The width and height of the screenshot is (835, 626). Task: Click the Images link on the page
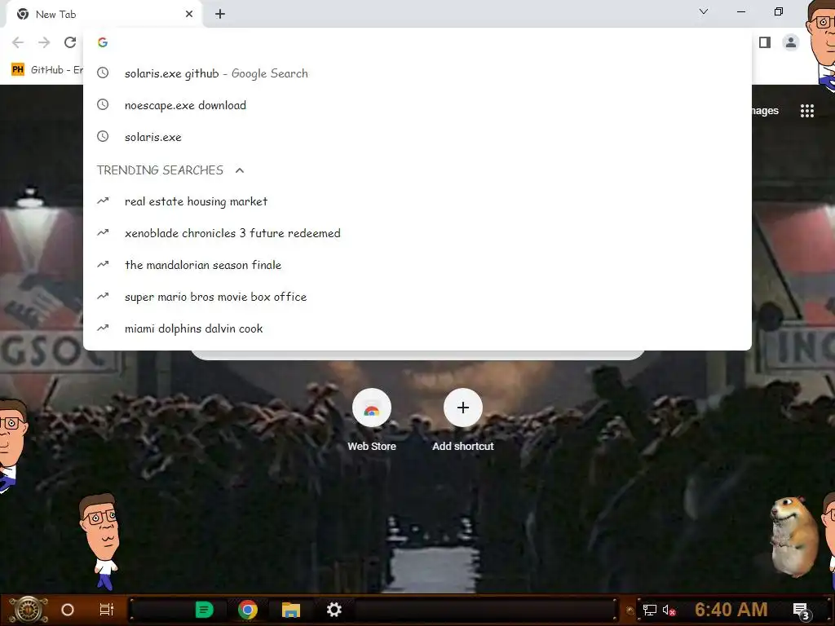[765, 111]
